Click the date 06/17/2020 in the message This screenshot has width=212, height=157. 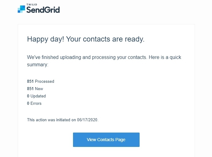87,120
